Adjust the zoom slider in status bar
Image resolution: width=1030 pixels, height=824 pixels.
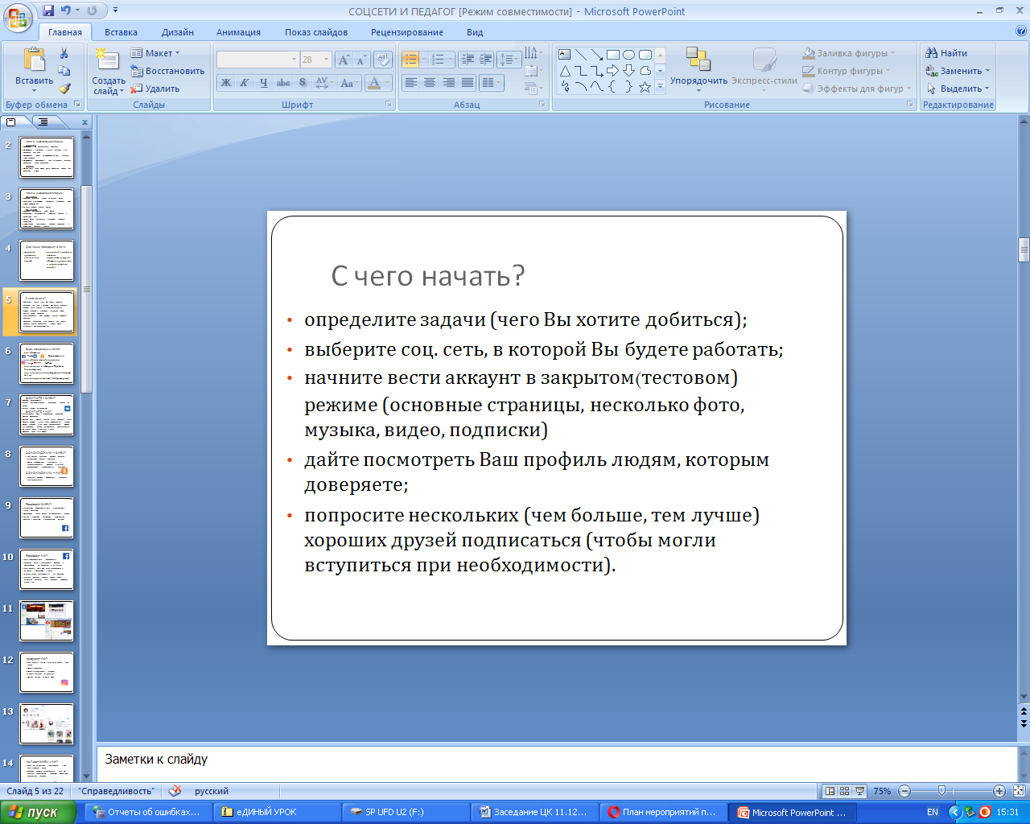click(x=941, y=791)
